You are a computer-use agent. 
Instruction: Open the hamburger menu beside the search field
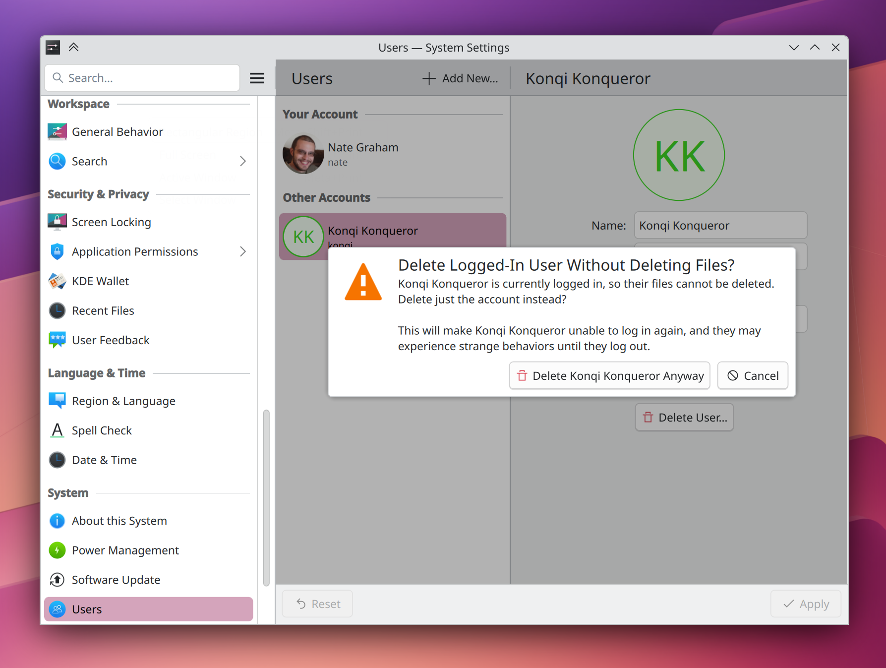(257, 78)
